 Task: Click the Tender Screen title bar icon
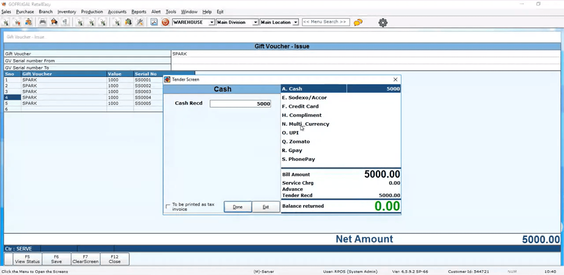[167, 80]
